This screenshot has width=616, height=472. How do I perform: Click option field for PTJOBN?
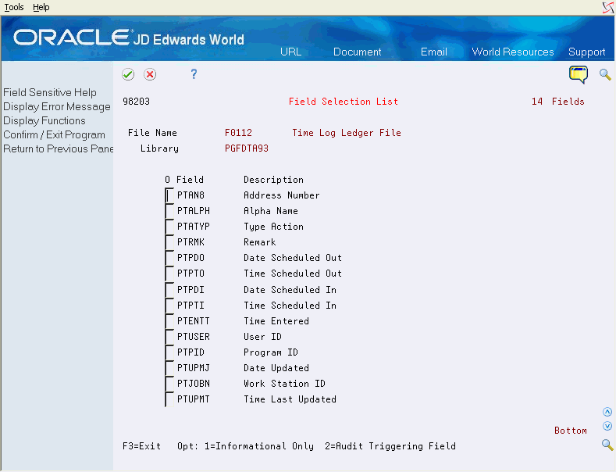169,384
